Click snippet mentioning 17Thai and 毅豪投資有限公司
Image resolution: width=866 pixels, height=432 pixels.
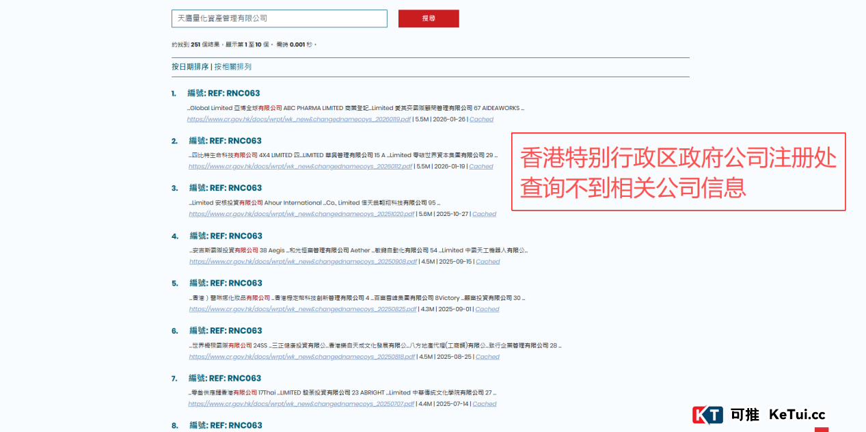342,392
